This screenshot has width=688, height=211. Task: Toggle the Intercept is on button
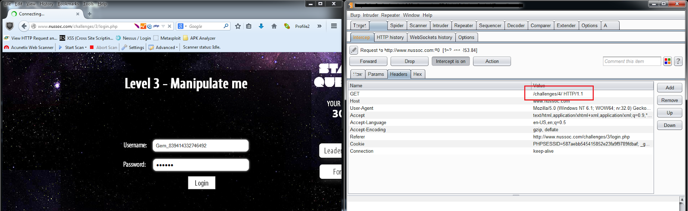(451, 61)
